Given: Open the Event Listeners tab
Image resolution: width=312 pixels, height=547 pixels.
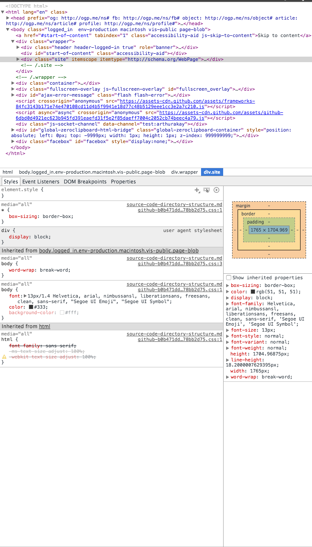Looking at the screenshot, I should click(41, 182).
